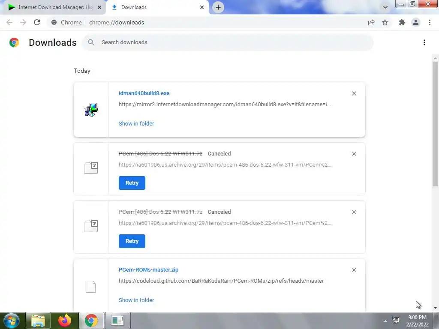Viewport: 439px width, 329px height.
Task: Click the Today date heading
Action: [x=82, y=71]
